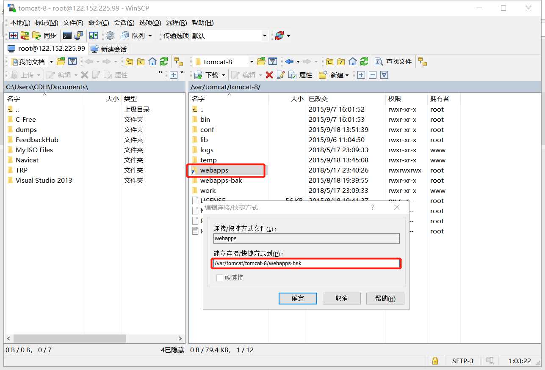Go to remote parent directory icon
This screenshot has height=370, width=545.
330,62
